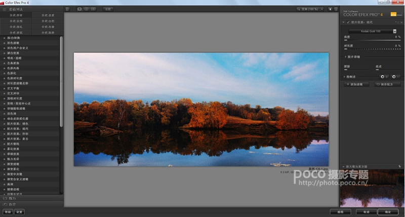Toggle favorite star for 色彩对比度
Image resolution: width=405 pixels, height=217 pixels.
(4, 78)
